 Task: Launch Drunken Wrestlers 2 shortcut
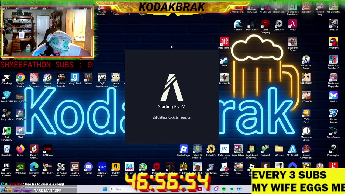75,170
